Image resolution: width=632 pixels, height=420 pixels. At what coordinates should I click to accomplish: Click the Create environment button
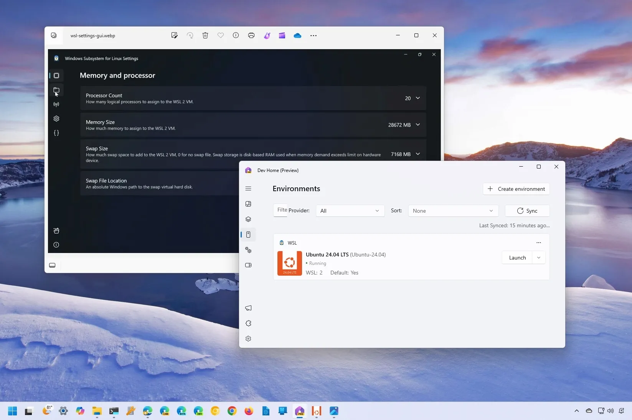516,189
